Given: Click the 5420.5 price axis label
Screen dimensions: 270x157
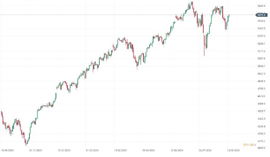Looking at the screenshot, I should (261, 29).
